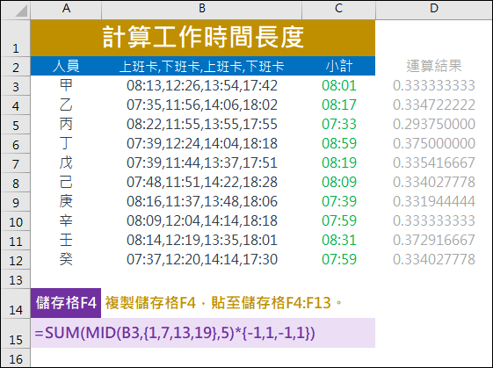Select column D header

click(x=434, y=9)
